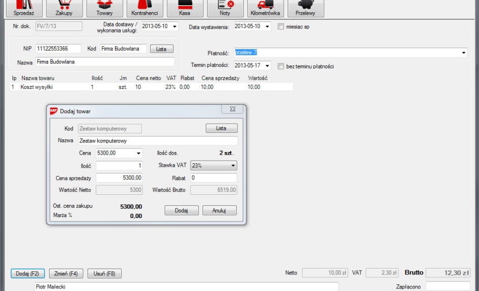Open the Kilometrówka truck icon

click(265, 8)
